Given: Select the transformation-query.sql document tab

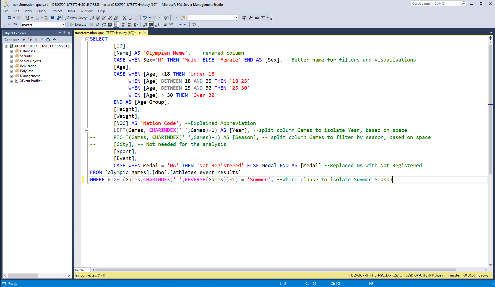Looking at the screenshot, I should coord(105,33).
